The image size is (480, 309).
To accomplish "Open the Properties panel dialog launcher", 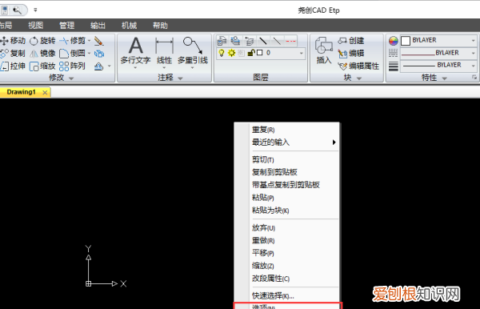I will 474,77.
